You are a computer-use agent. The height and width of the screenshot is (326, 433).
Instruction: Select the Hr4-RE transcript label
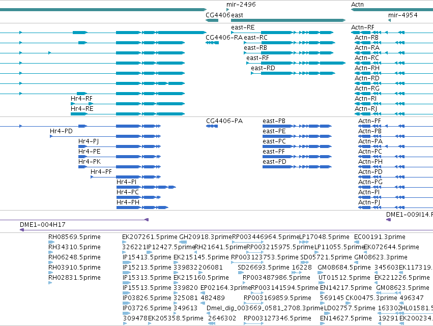pyautogui.click(x=82, y=109)
